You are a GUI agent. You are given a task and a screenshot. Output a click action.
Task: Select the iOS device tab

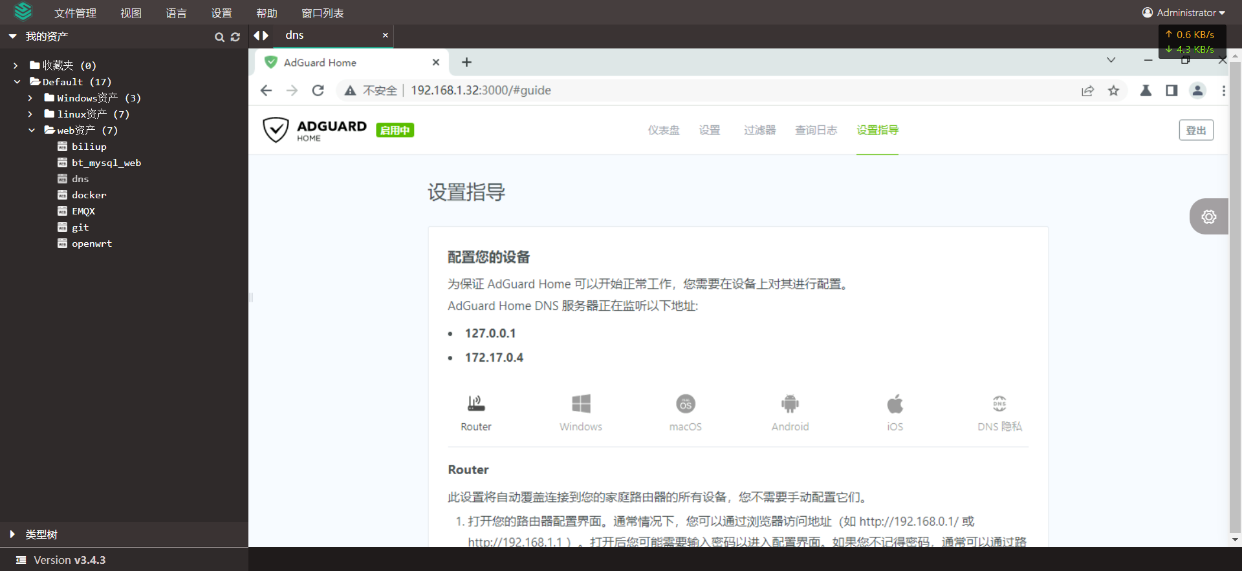[x=895, y=413]
